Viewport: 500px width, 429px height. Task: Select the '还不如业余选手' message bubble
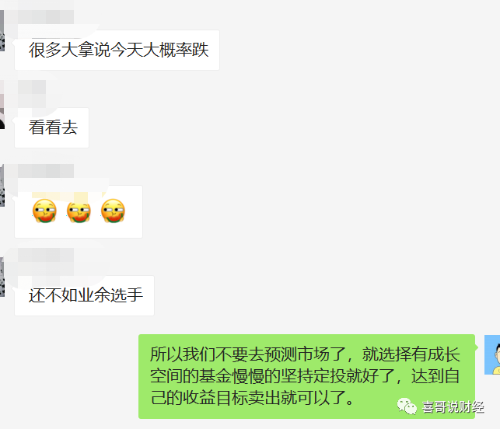point(84,295)
